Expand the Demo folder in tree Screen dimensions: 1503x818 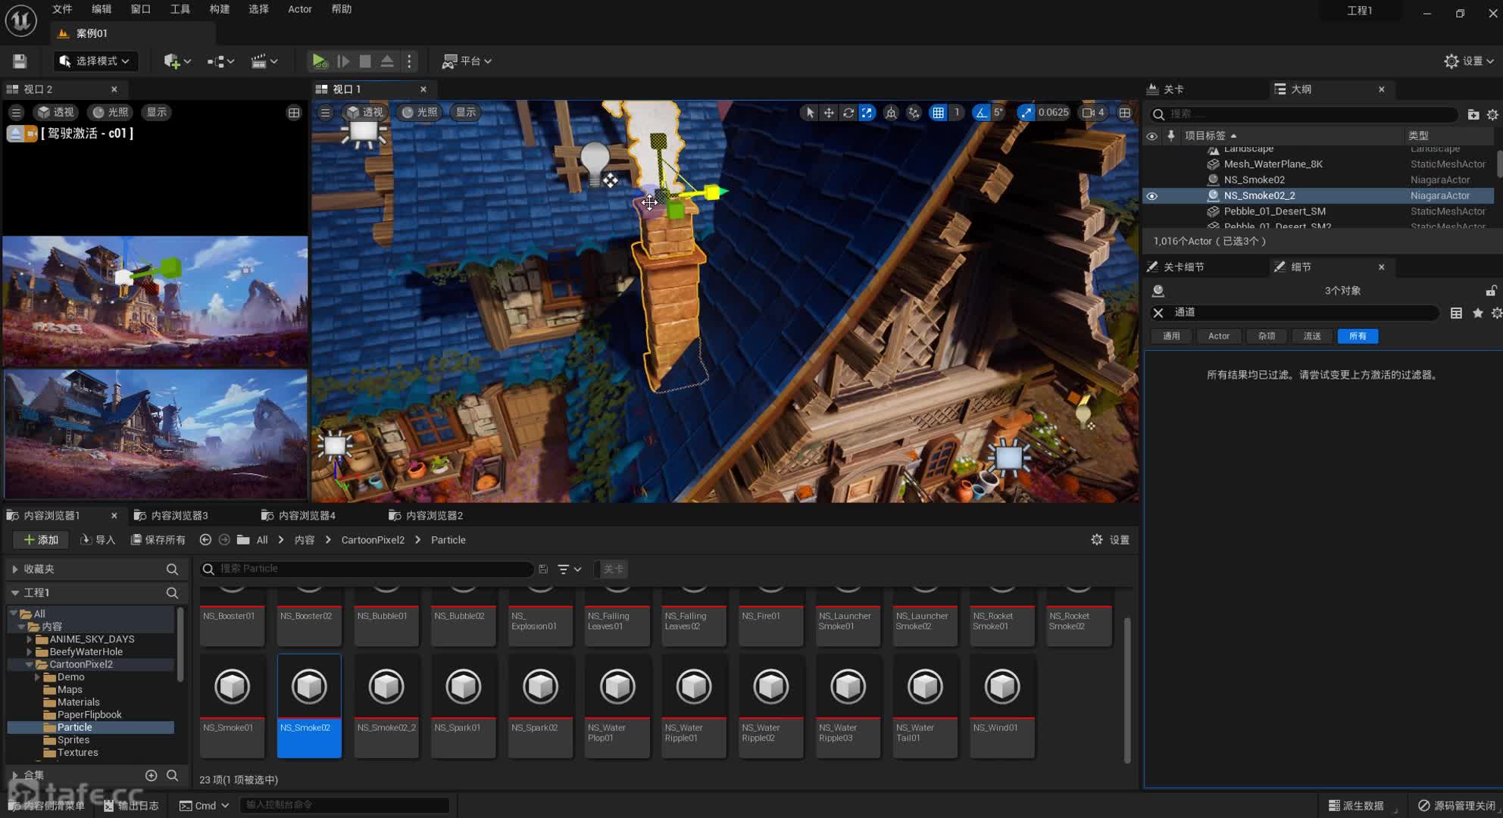coord(37,677)
